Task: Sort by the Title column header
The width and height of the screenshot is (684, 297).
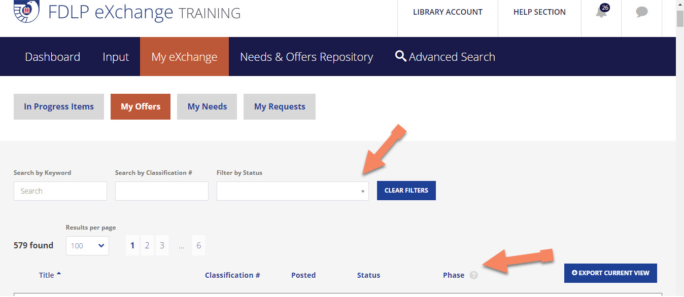Action: coord(50,275)
